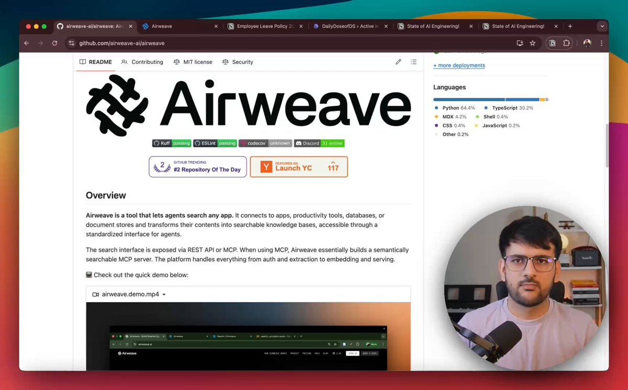Viewport: 628px width, 390px height.
Task: Click the JavaScript 0.2% language link
Action: [497, 126]
